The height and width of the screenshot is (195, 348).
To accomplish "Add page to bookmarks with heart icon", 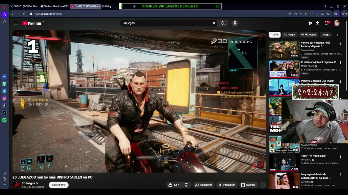I will (312, 14).
